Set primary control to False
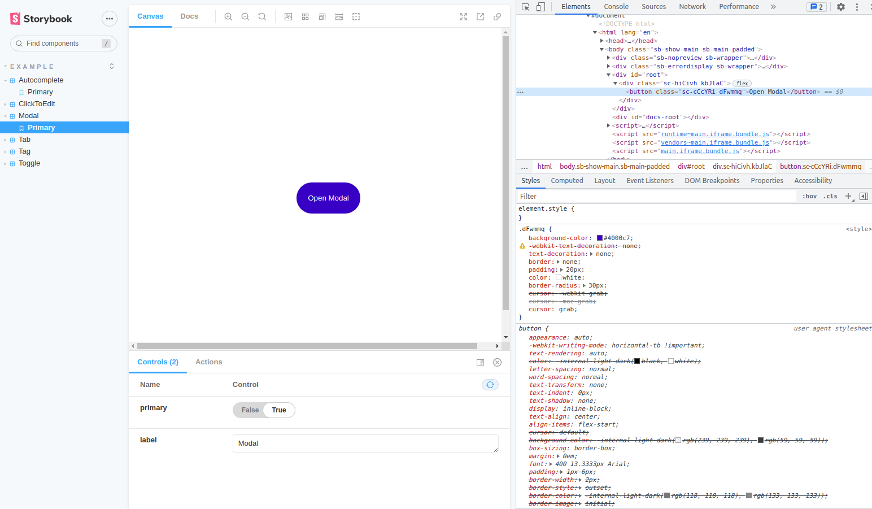 click(250, 410)
